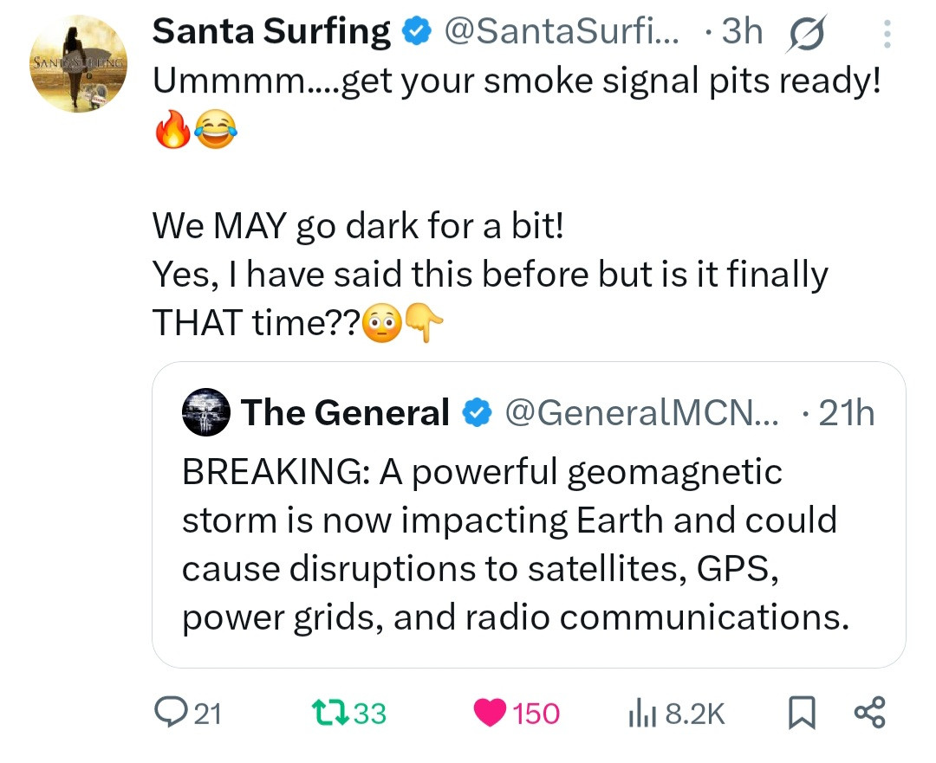
Task: Open the three-dot more options menu
Action: tap(886, 33)
